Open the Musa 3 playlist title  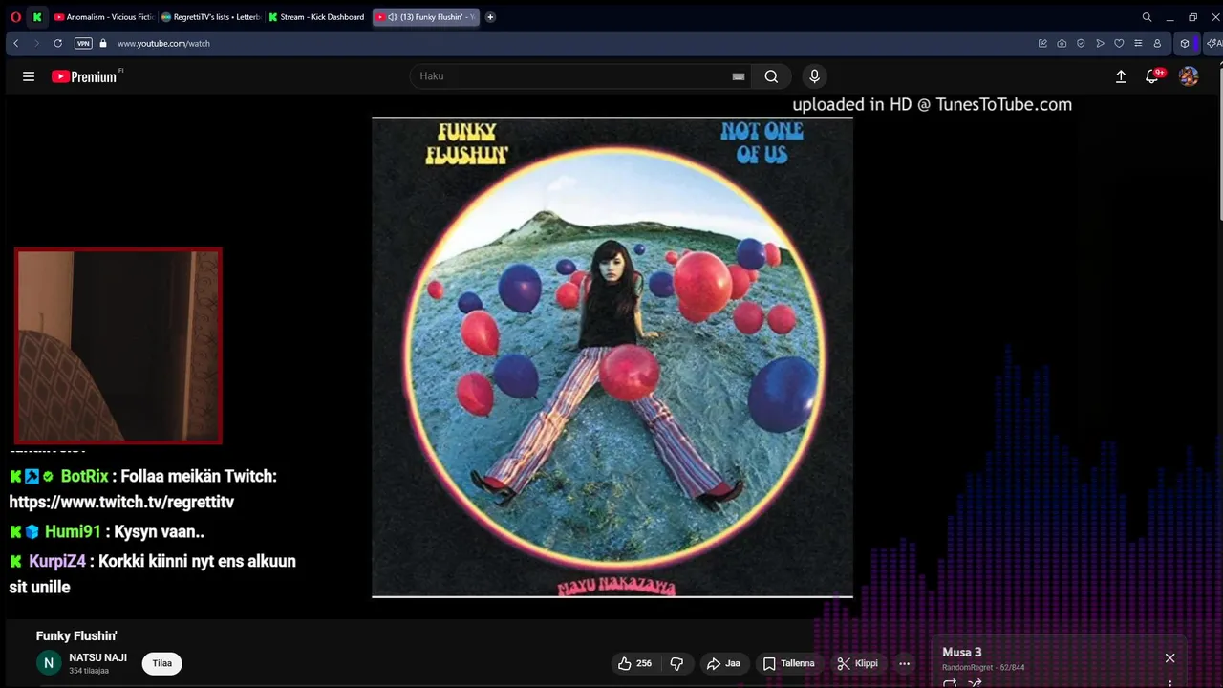(961, 652)
